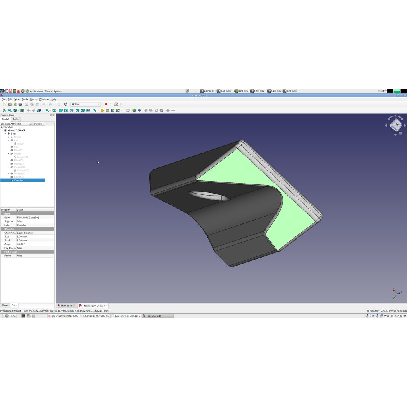Open the Macro menu
Viewport: 407px width, 407px height.
point(33,99)
